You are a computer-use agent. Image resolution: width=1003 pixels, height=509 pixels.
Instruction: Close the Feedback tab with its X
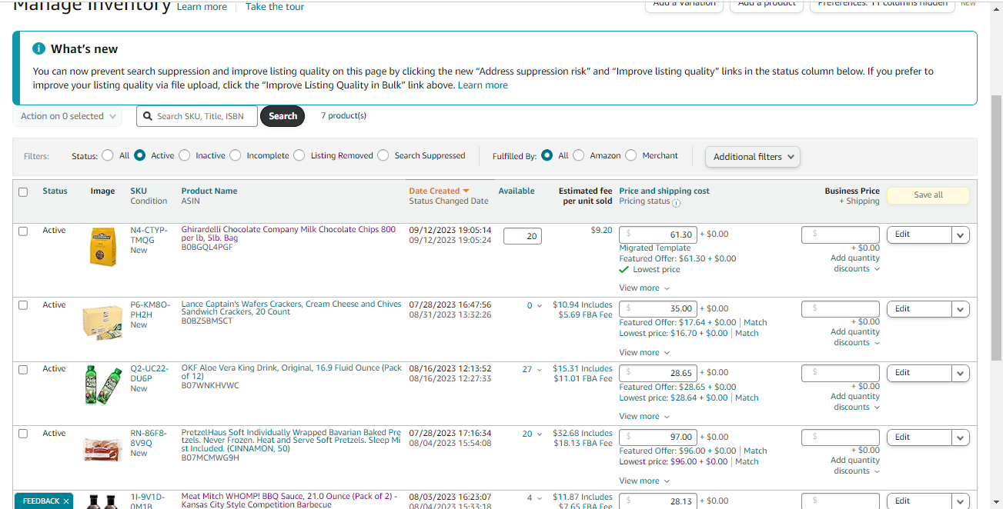(66, 501)
